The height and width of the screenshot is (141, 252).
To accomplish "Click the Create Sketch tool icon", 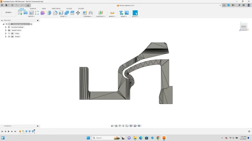I will click(x=20, y=13).
